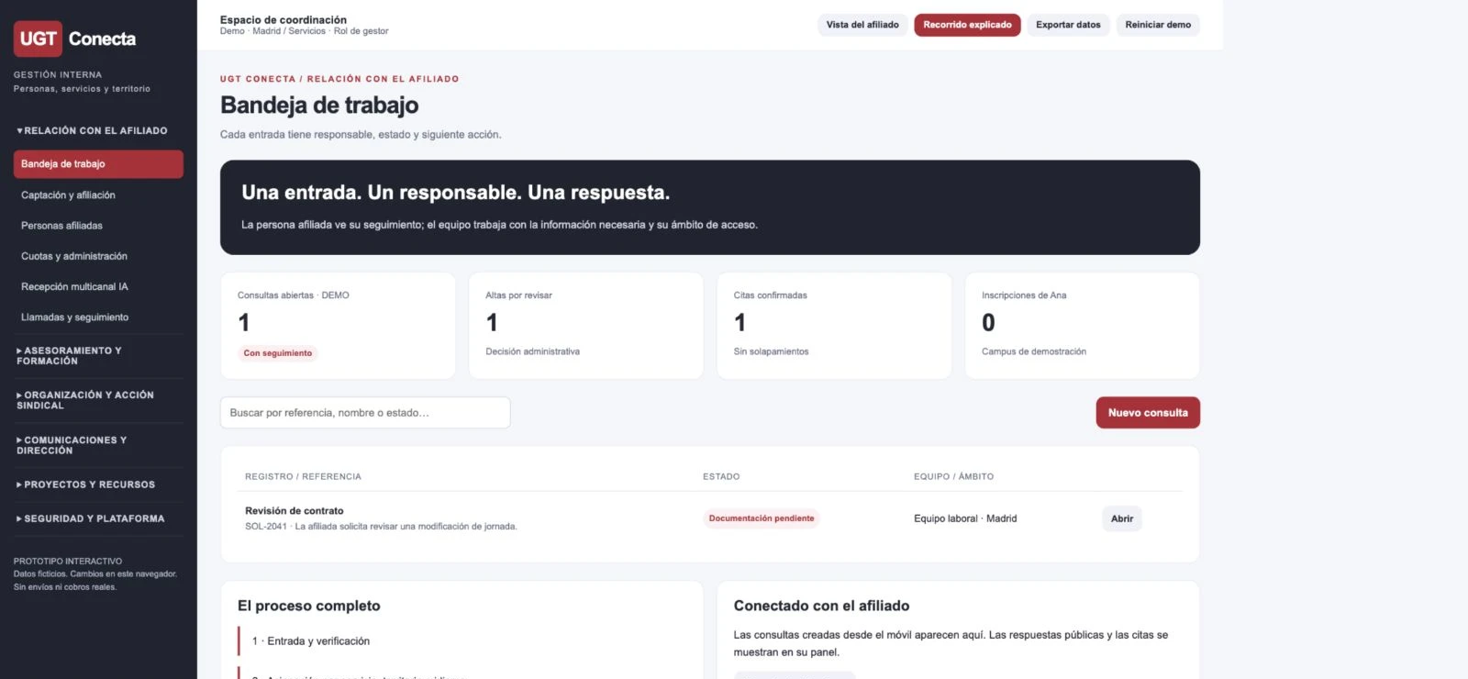Click the Equipo / Ámbito column header
Screen dimensions: 1468x679
point(953,476)
